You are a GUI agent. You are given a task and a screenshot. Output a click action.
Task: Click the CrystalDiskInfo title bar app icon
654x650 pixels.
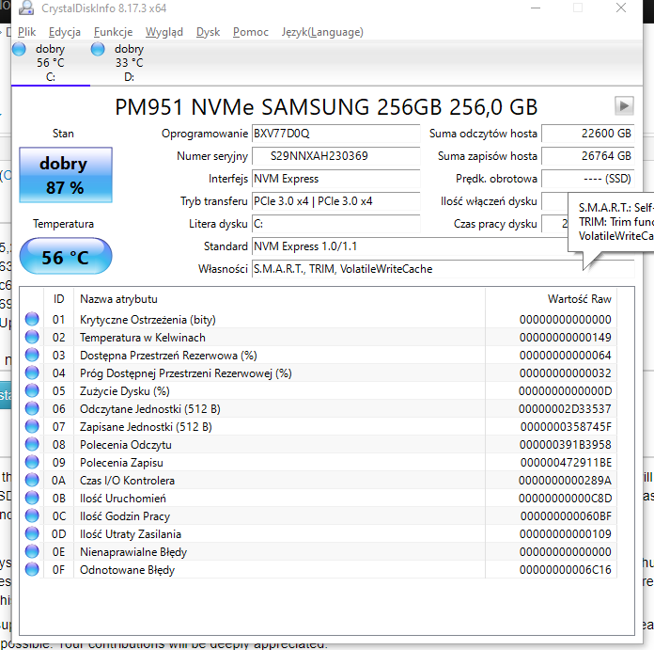click(26, 8)
